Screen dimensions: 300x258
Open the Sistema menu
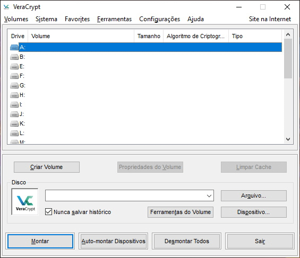[46, 19]
